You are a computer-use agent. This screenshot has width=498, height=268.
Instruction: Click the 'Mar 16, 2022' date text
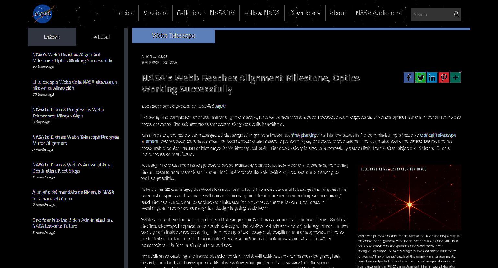point(154,56)
